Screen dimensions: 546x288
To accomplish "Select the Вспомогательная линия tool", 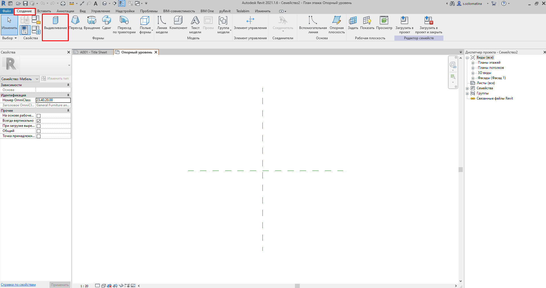I will click(313, 25).
